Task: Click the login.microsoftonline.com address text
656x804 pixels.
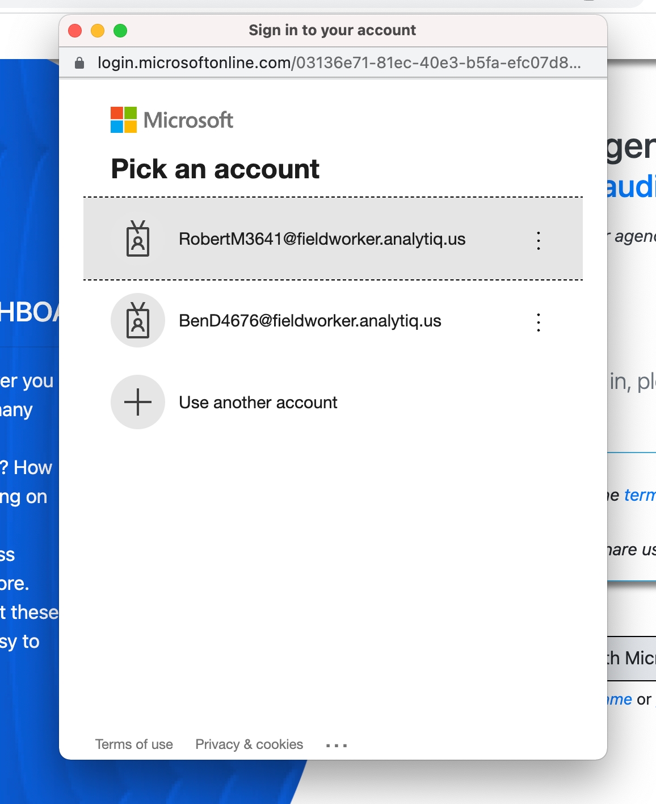Action: [x=339, y=63]
